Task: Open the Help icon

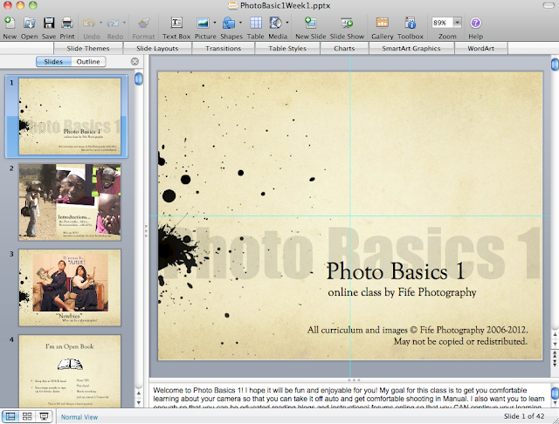Action: 475,23
